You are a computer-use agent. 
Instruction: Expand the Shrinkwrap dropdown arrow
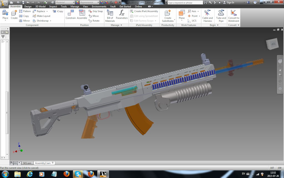click(x=50, y=21)
